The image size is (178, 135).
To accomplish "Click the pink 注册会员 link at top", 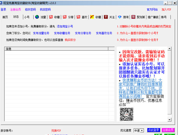I will [15, 10].
